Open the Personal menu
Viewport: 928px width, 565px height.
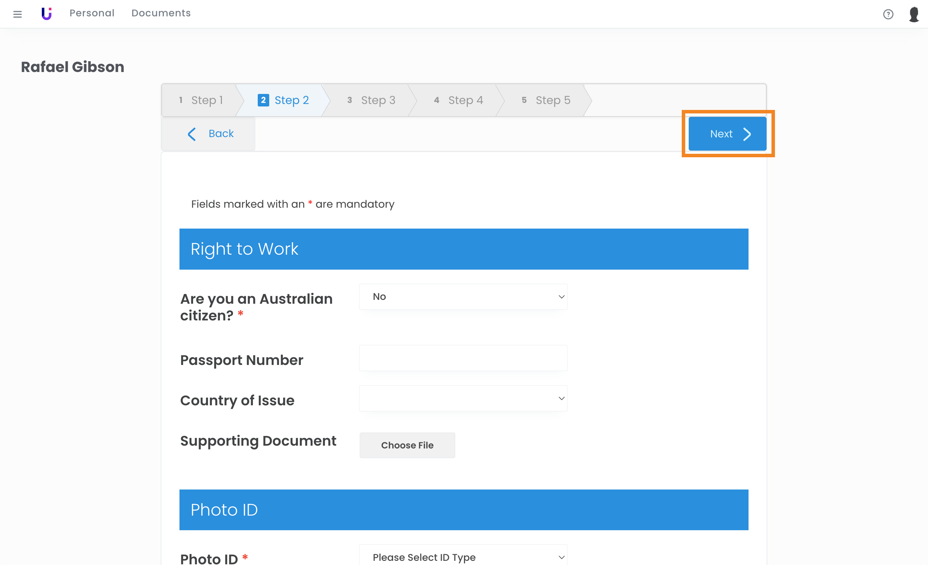[92, 13]
